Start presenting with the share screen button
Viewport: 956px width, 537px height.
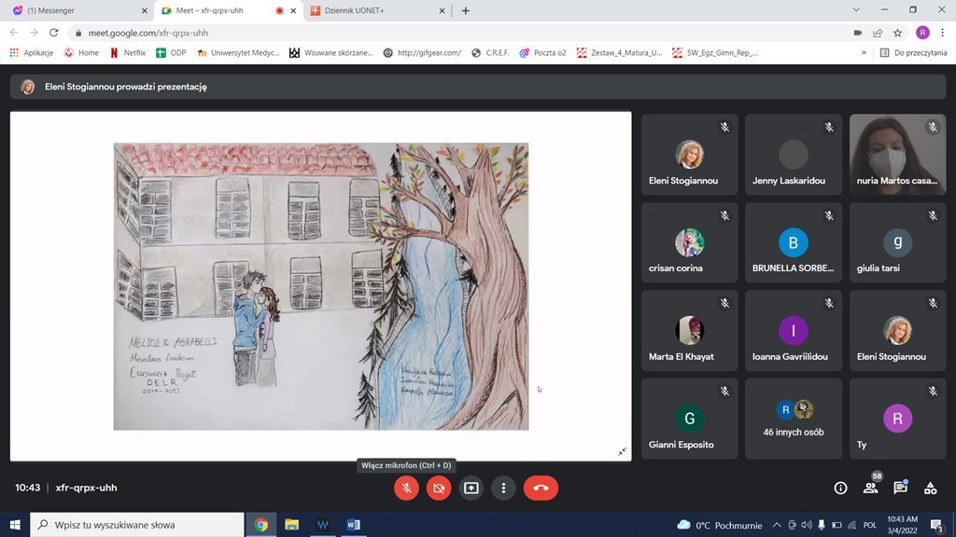471,488
